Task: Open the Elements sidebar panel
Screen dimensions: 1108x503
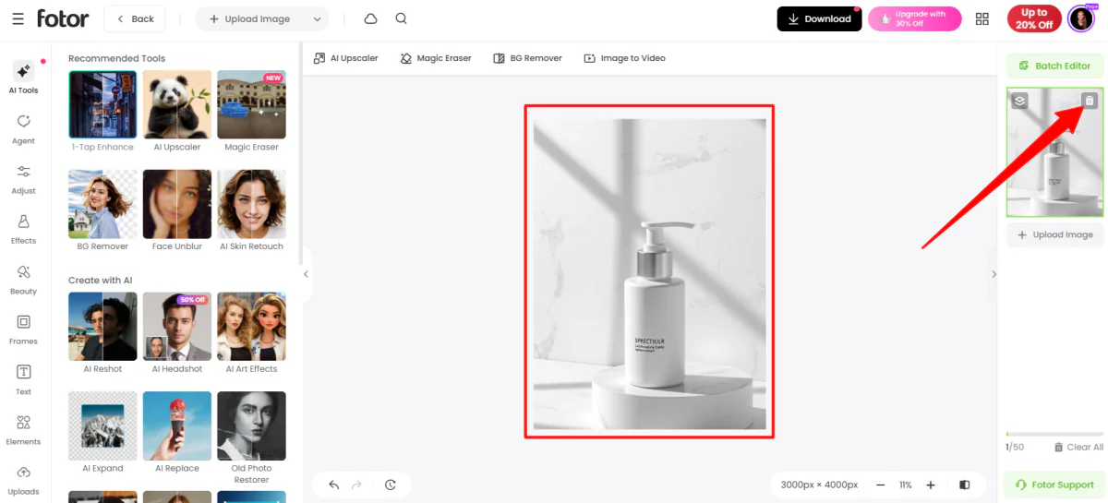Action: tap(24, 430)
